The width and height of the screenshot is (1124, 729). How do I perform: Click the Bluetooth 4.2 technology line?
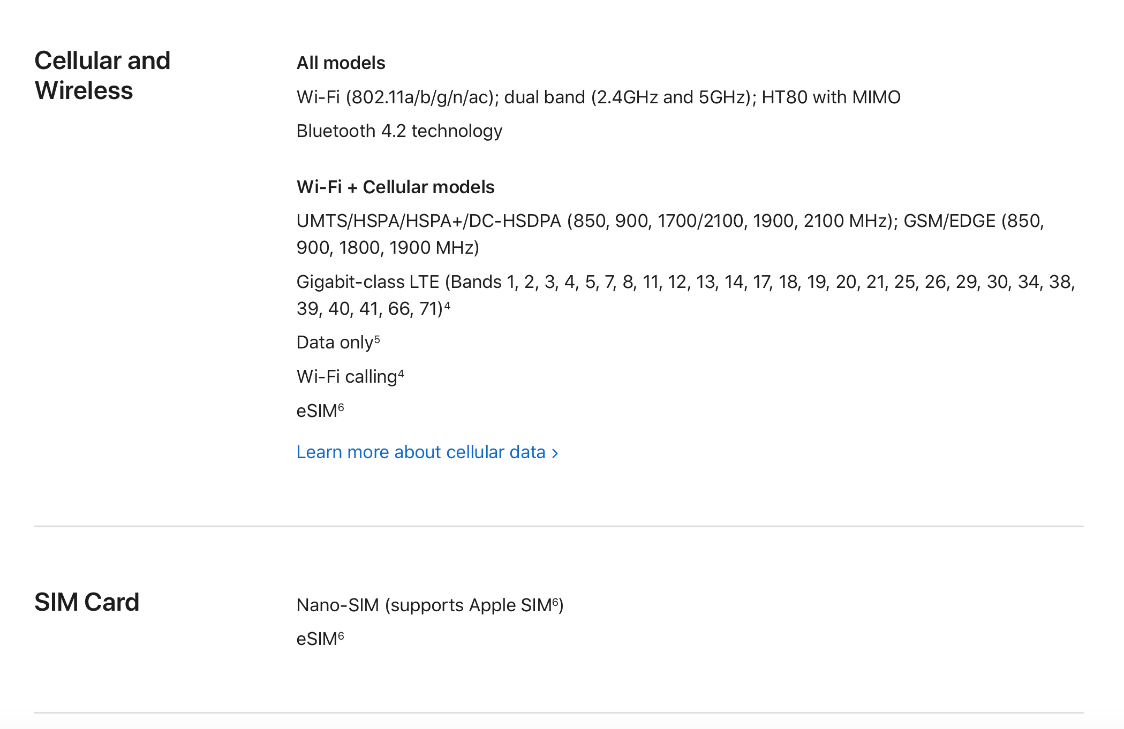(399, 131)
